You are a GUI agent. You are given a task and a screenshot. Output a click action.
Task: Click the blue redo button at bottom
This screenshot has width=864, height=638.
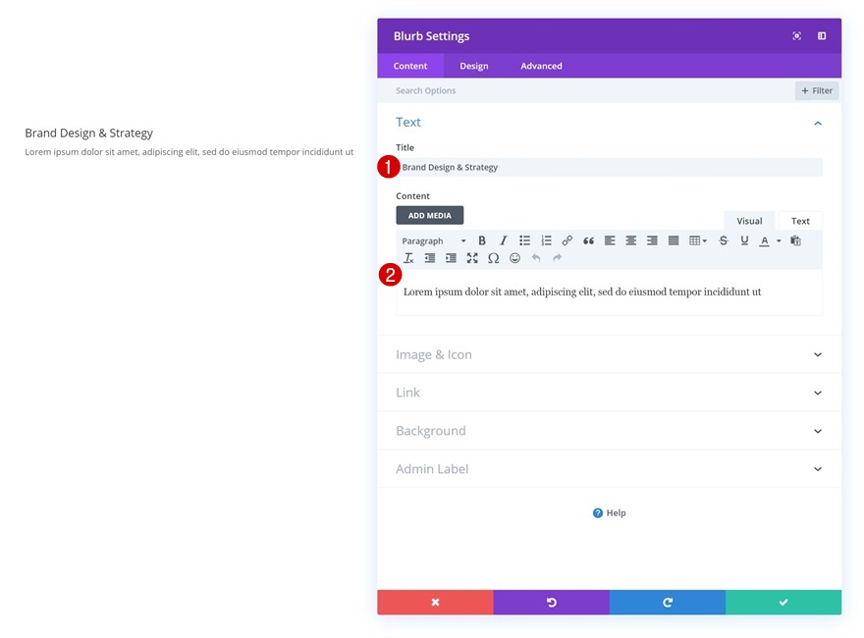[668, 603]
